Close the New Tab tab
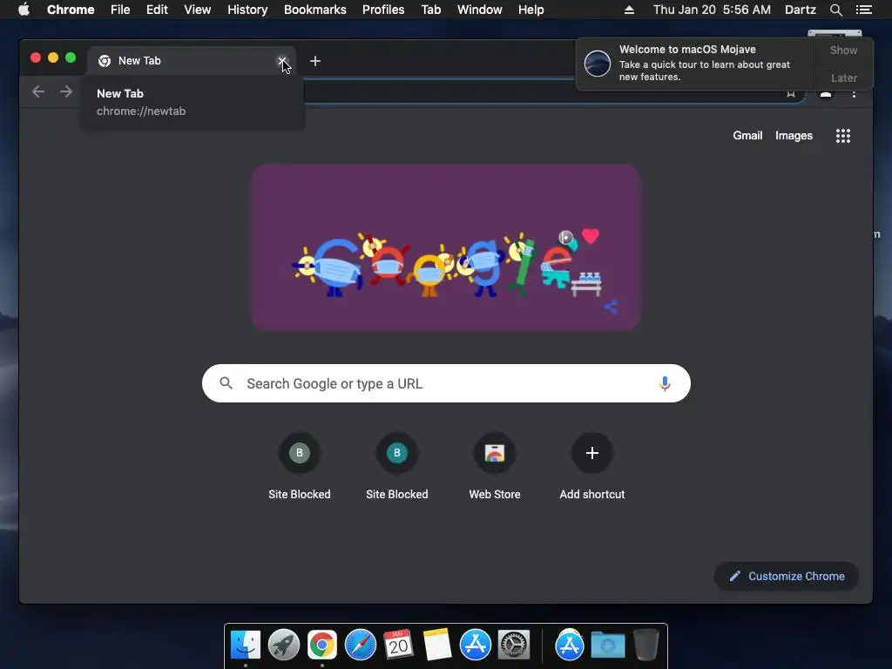This screenshot has width=892, height=669. [281, 61]
